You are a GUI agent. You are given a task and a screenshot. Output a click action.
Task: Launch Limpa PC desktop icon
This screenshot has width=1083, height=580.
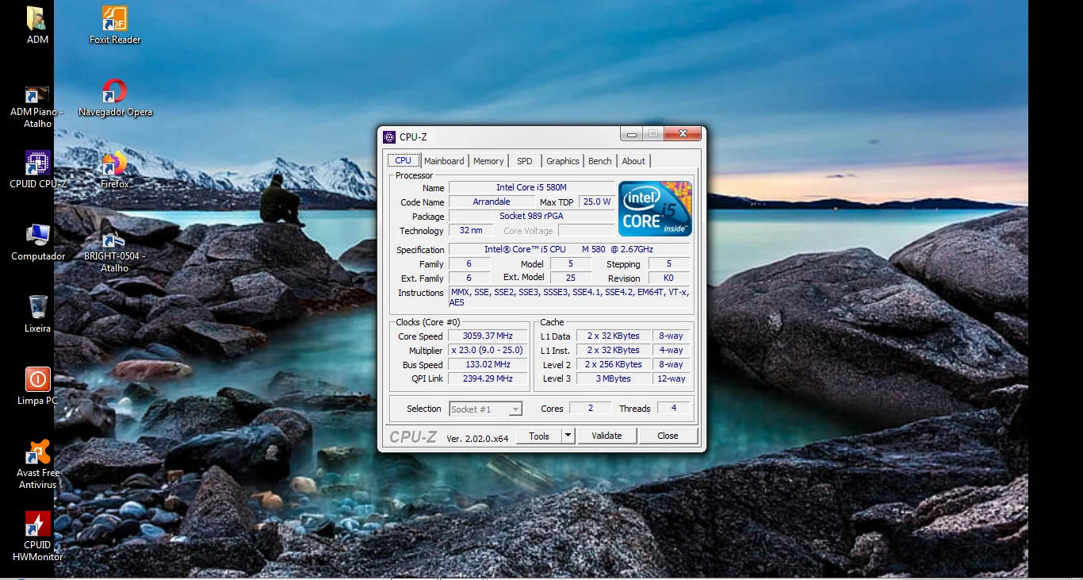(x=37, y=379)
